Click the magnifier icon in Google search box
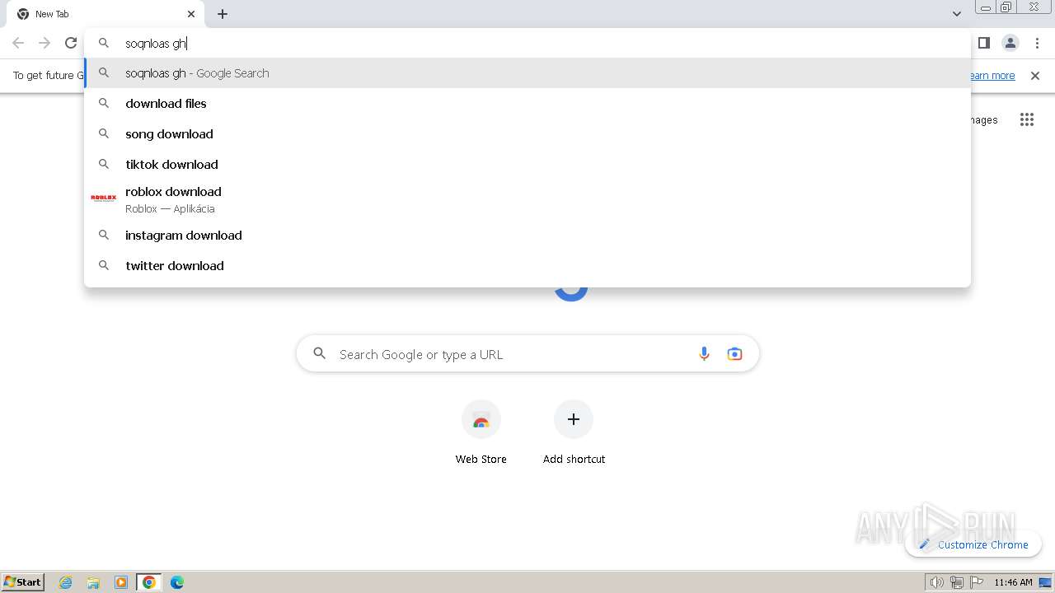The image size is (1055, 593). pos(320,354)
